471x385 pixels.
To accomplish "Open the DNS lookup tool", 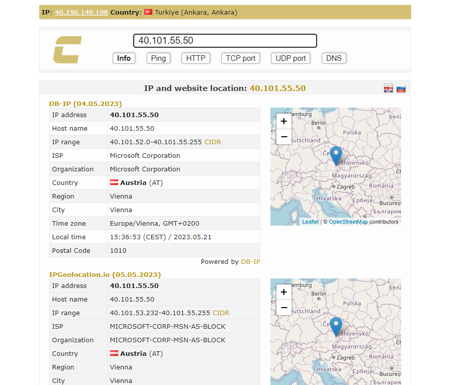I will tap(334, 58).
